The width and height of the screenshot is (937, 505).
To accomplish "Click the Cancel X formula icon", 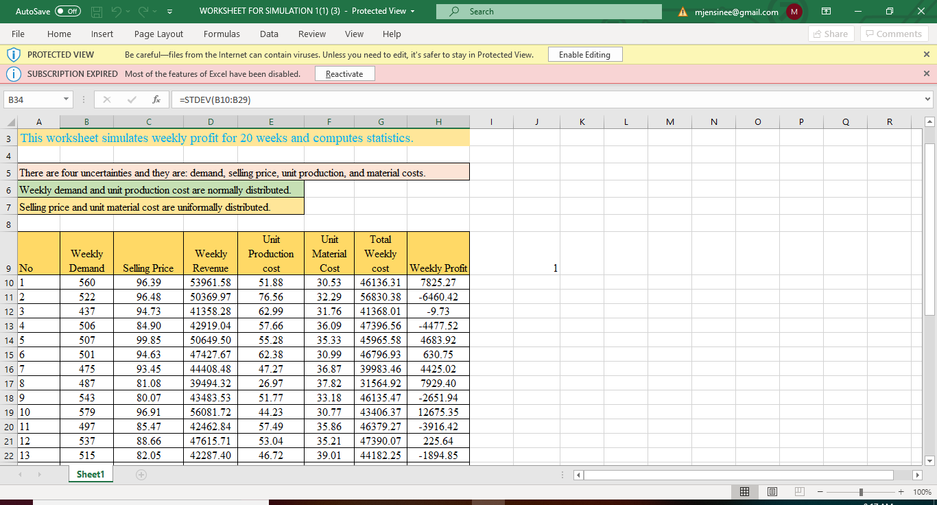I will [107, 99].
